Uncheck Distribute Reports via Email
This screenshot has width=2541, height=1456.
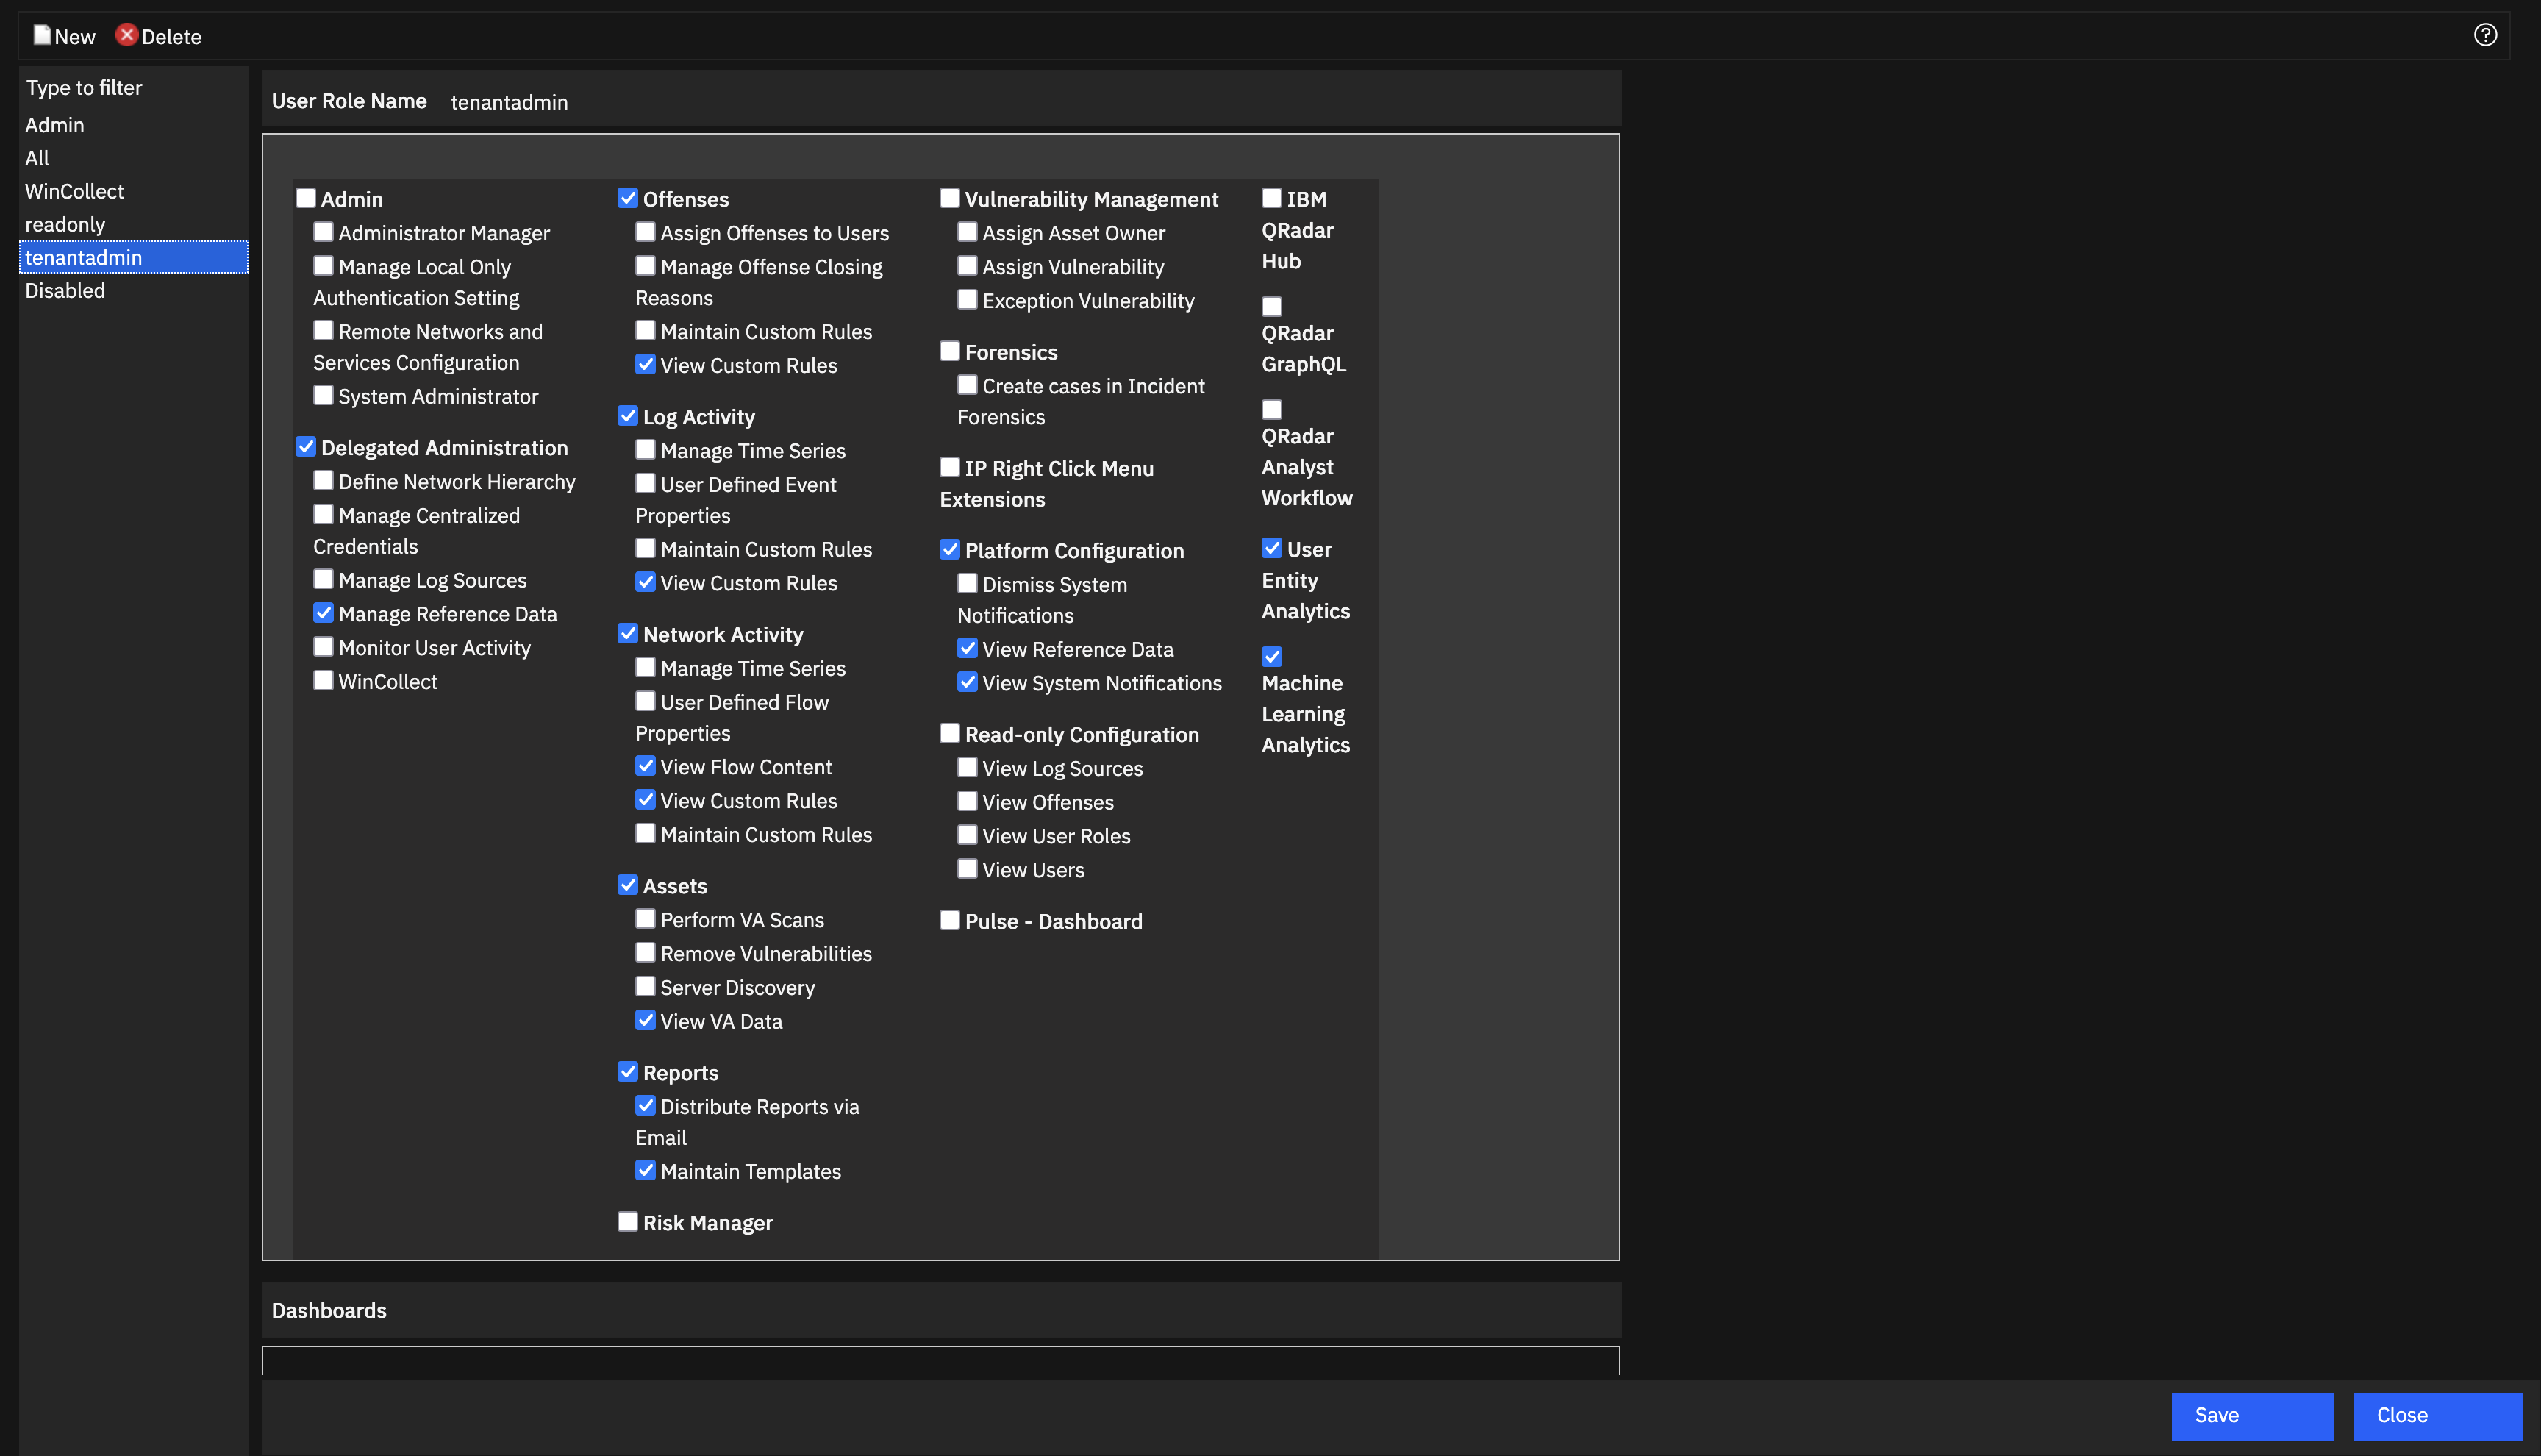646,1106
